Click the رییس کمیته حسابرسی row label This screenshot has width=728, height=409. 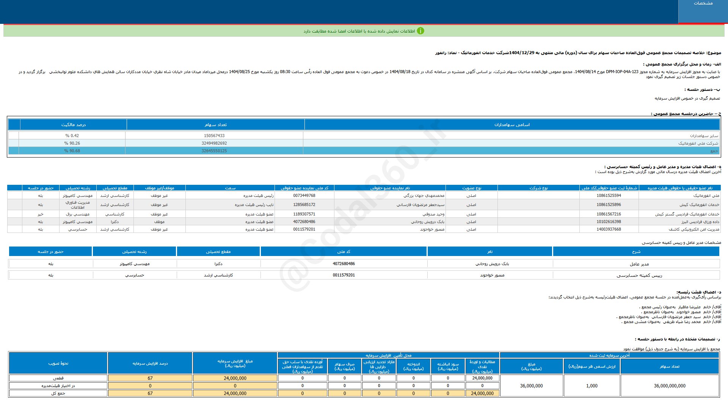pos(639,275)
